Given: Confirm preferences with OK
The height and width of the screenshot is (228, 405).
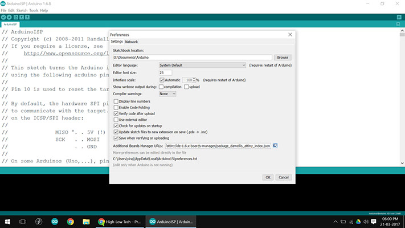Looking at the screenshot, I should (268, 177).
